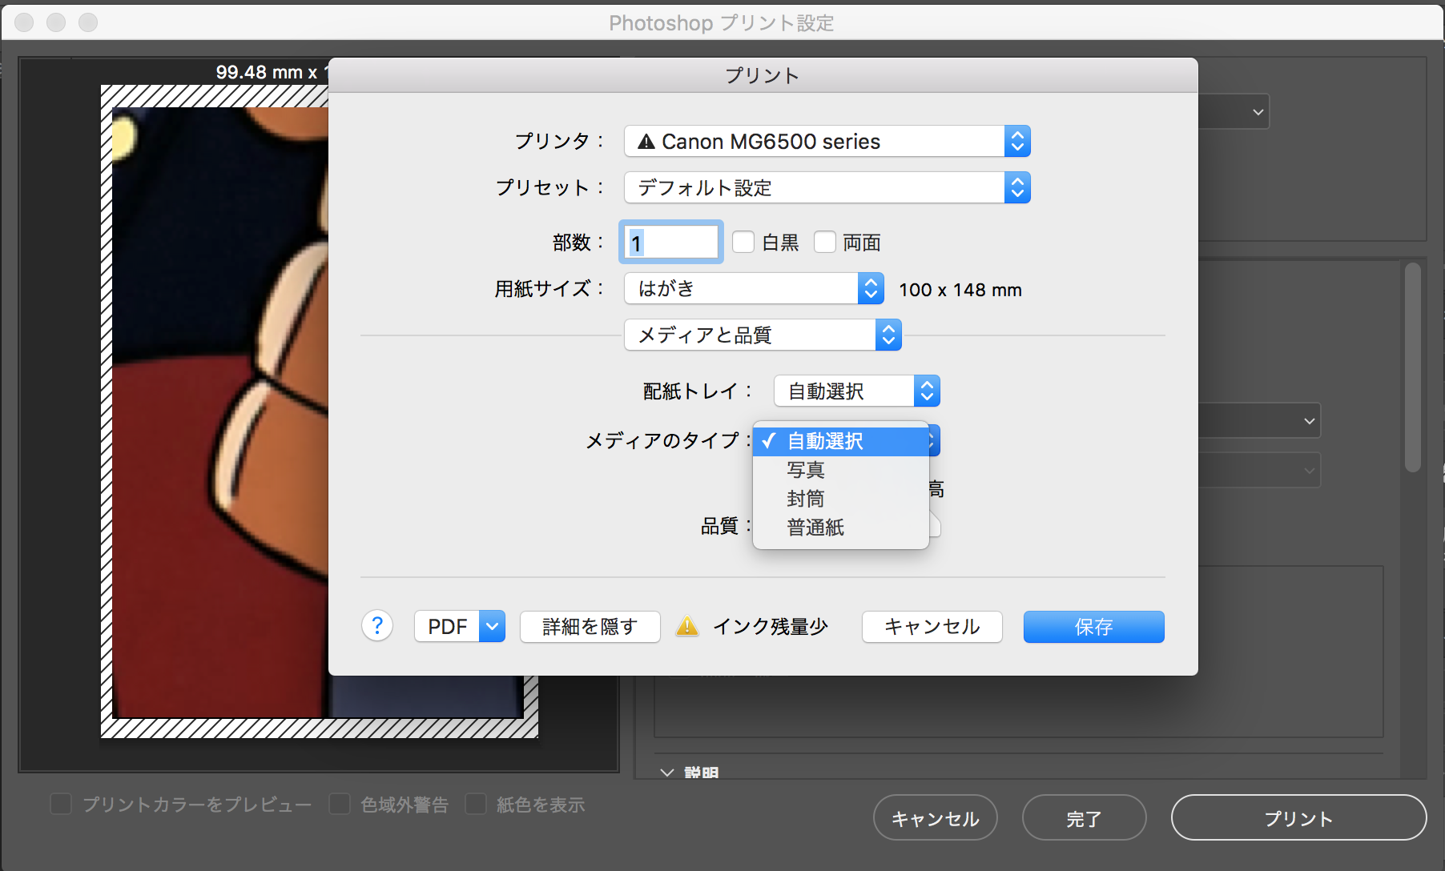Screen dimensions: 1445x871
Task: Click the PDF dropdown arrow
Action: pos(493,627)
